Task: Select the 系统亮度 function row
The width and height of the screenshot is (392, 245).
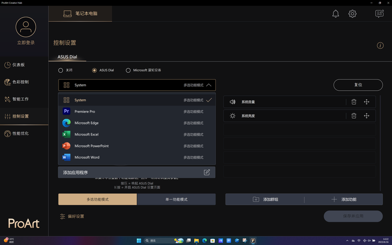Action: tap(300, 116)
